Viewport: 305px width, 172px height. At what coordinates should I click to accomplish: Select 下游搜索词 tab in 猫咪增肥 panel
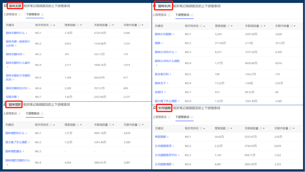pyautogui.click(x=32, y=113)
